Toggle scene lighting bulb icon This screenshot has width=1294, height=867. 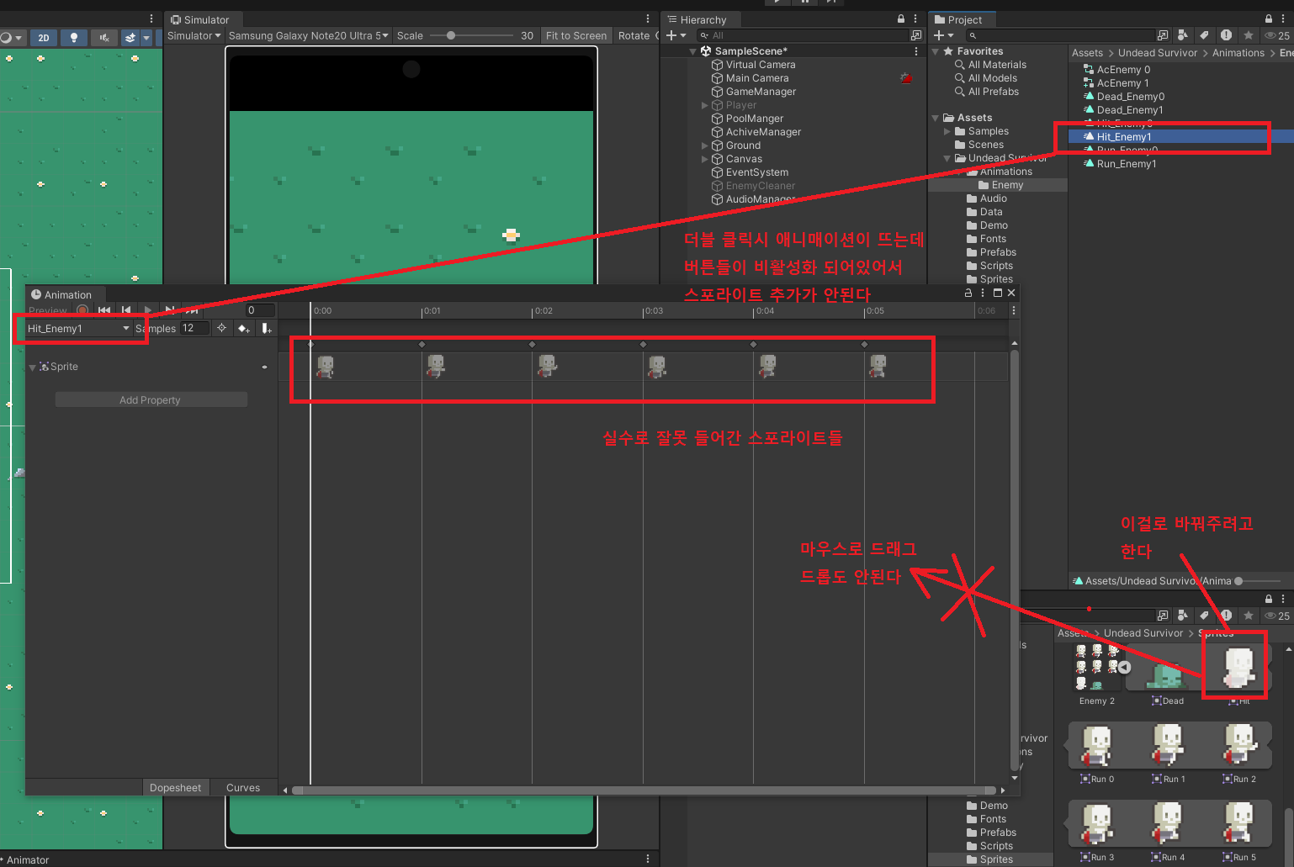coord(74,38)
